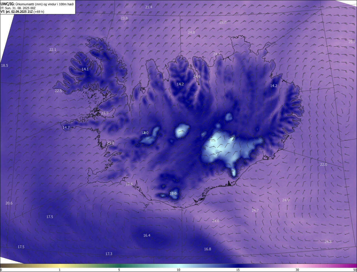Select the 22.9 value label
The image size is (357, 272).
[105, 113]
